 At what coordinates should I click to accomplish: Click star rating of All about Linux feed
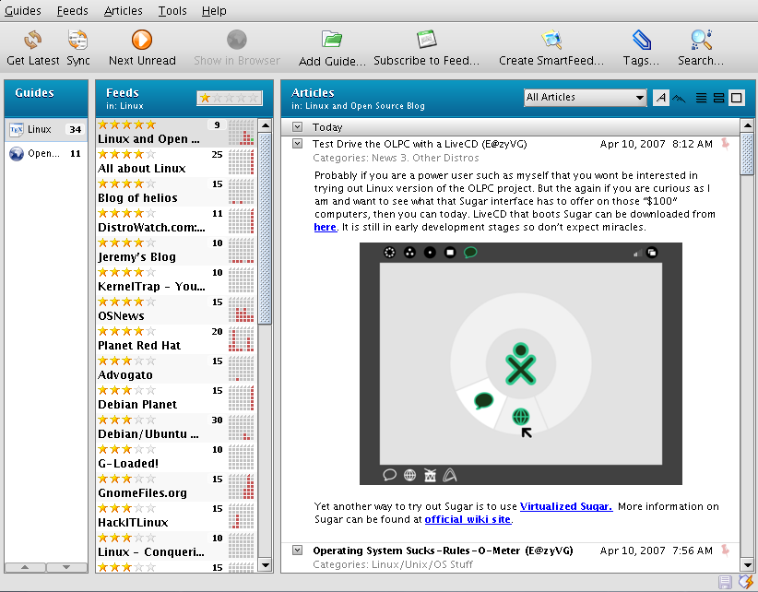tap(126, 154)
